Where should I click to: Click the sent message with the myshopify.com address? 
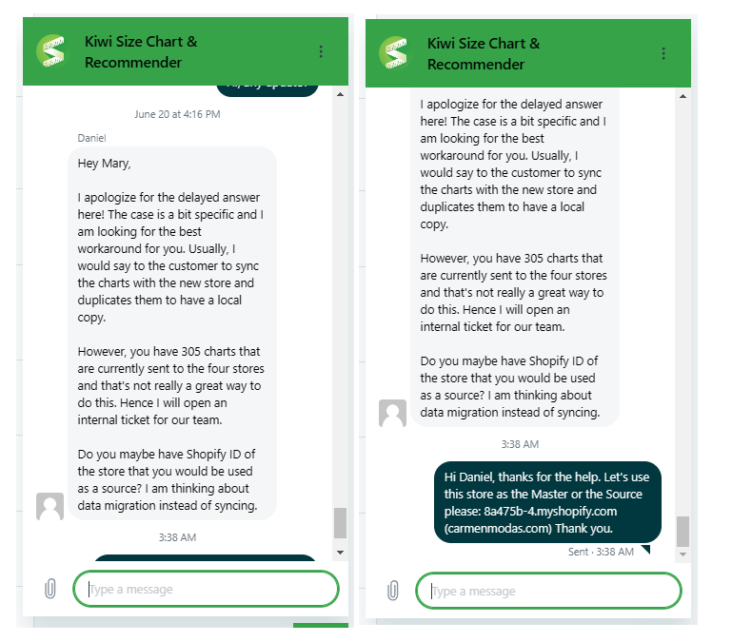click(x=546, y=502)
